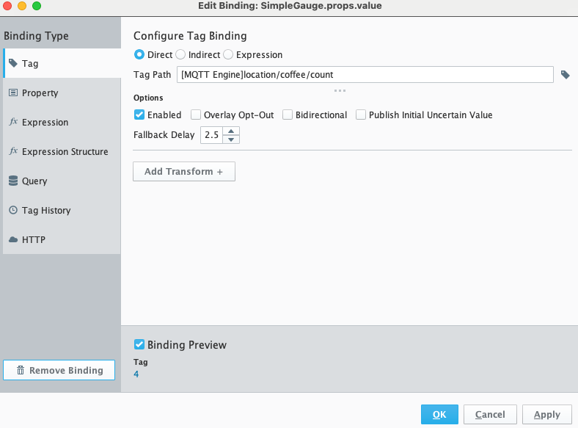Click the Remove Binding button
The image size is (578, 428).
click(59, 370)
